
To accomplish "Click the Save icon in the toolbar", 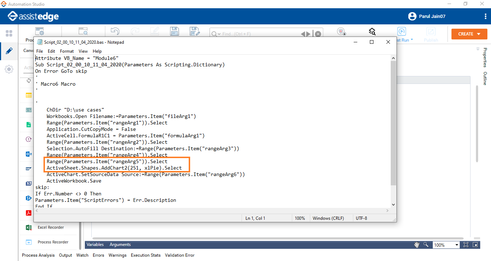I will point(174,31).
